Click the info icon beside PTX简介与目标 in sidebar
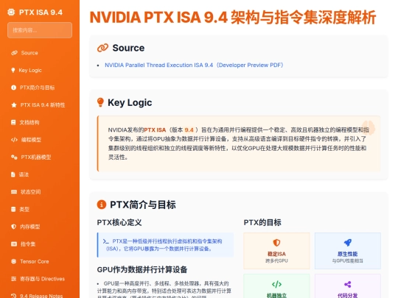The image size is (398, 298). click(14, 88)
